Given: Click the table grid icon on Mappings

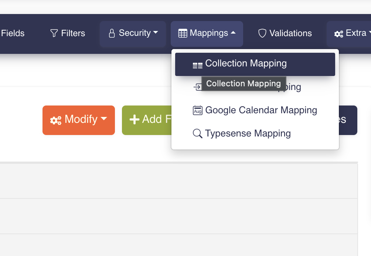Looking at the screenshot, I should (183, 34).
